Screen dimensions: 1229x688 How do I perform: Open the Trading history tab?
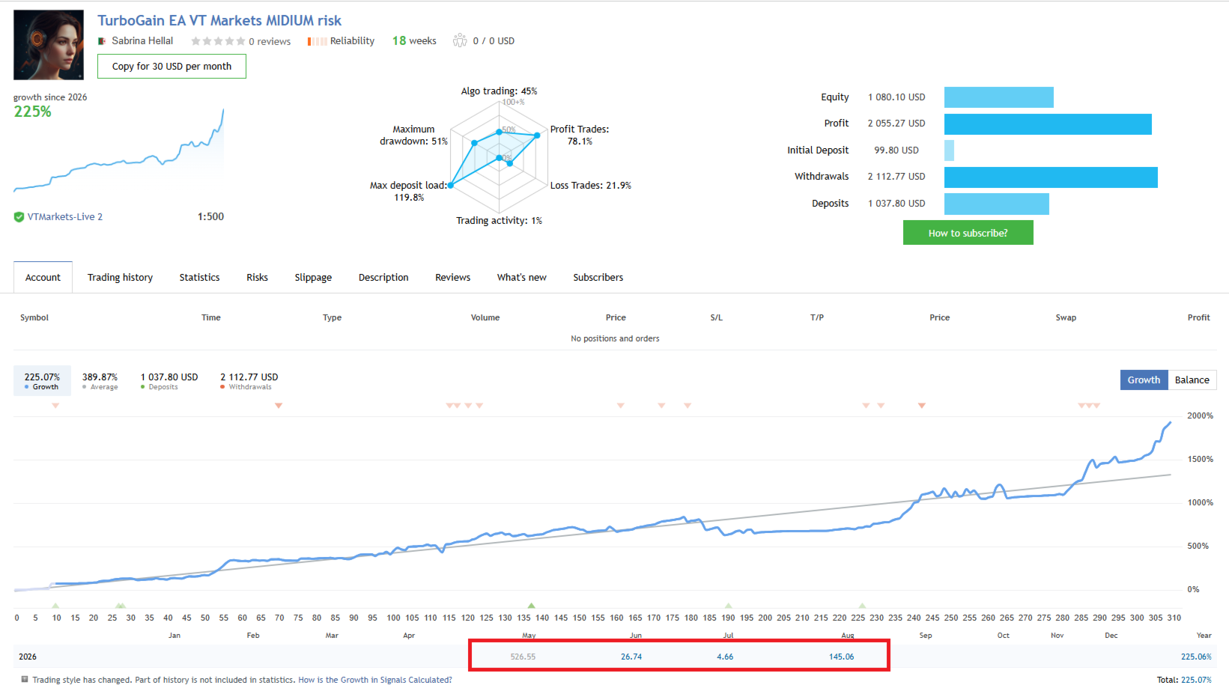tap(120, 277)
